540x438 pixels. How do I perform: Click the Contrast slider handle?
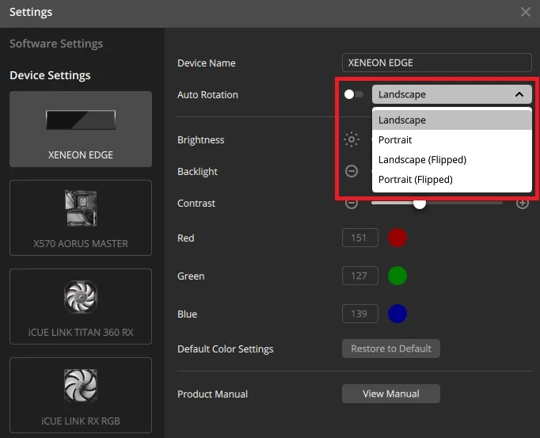tap(419, 204)
